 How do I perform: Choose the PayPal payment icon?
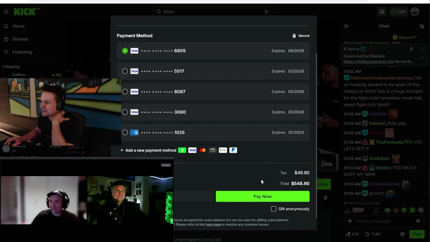pyautogui.click(x=233, y=150)
